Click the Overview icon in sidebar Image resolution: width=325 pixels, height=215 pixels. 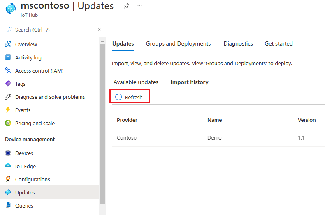click(x=8, y=44)
